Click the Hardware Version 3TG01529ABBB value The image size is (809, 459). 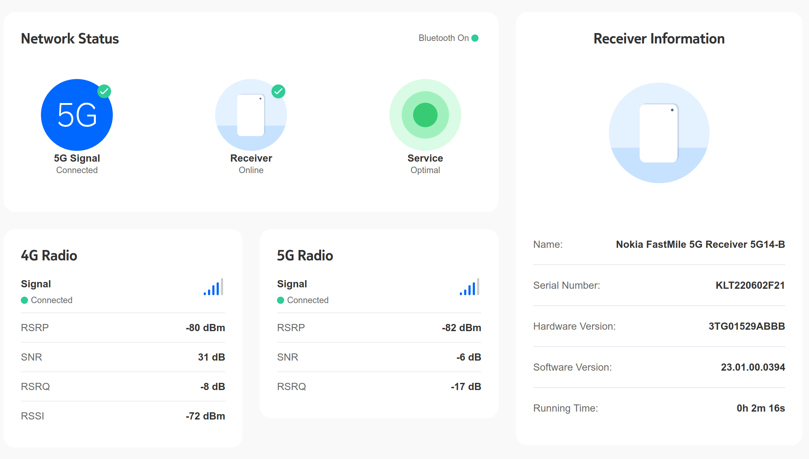pyautogui.click(x=746, y=326)
